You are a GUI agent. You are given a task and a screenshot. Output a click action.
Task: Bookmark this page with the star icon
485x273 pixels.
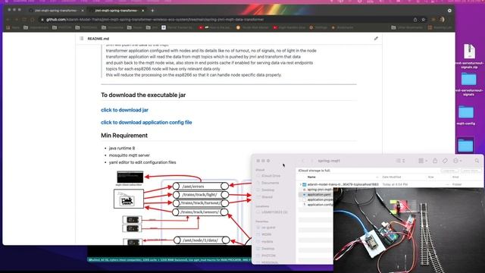tap(423, 20)
